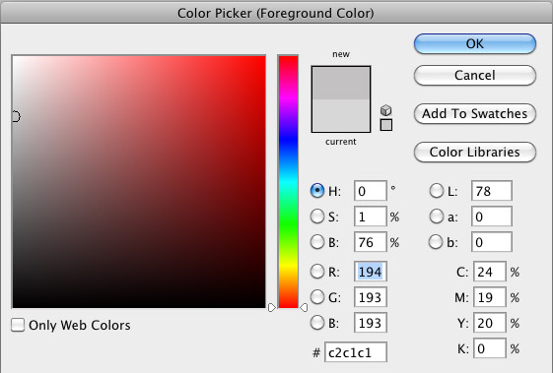Click the Cancel button
The image size is (553, 373).
click(x=475, y=75)
